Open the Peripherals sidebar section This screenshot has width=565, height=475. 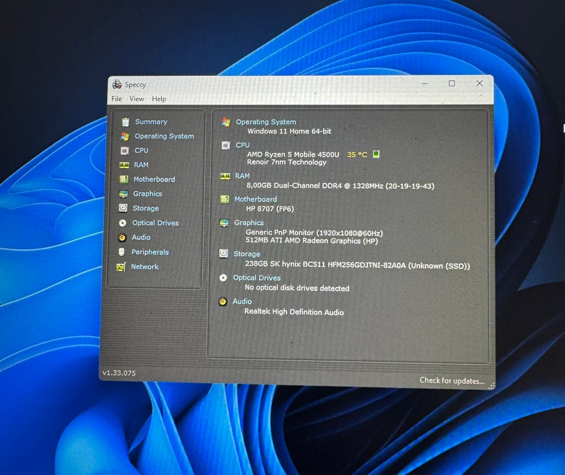(150, 252)
